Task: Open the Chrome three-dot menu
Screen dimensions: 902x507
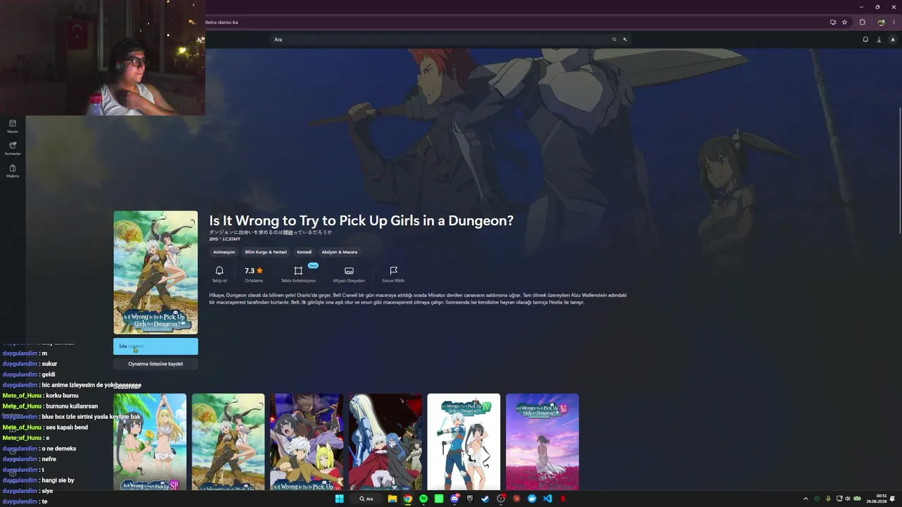Action: pyautogui.click(x=894, y=22)
